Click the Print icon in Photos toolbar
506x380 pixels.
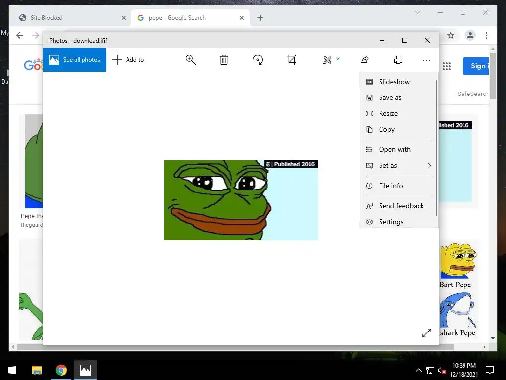pos(398,60)
